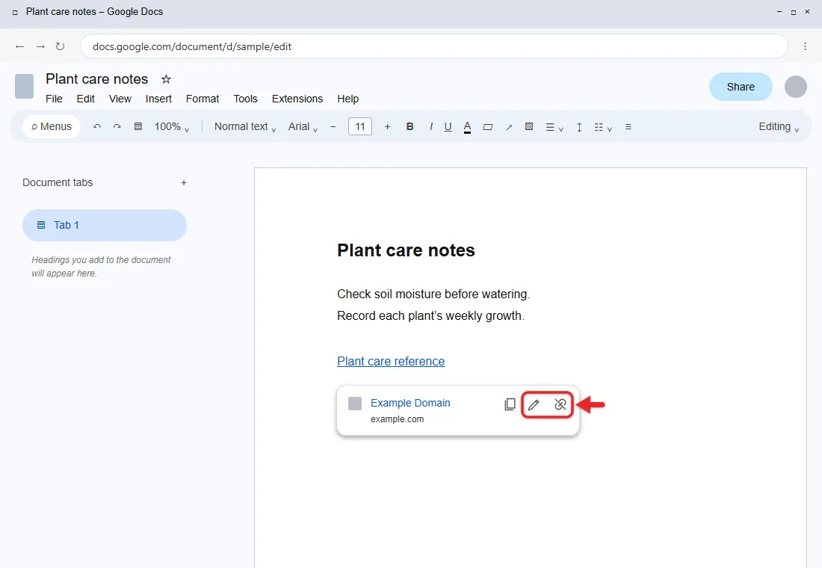
Task: Click the 'Check soil moisture before watering.' line
Action: pyautogui.click(x=433, y=294)
